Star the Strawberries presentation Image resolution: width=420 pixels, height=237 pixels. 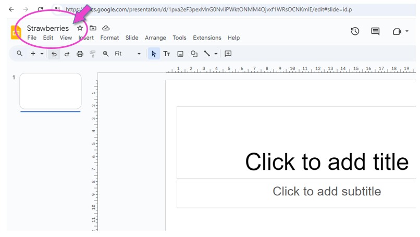click(80, 28)
